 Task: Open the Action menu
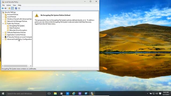pyautogui.click(x=9, y=5)
